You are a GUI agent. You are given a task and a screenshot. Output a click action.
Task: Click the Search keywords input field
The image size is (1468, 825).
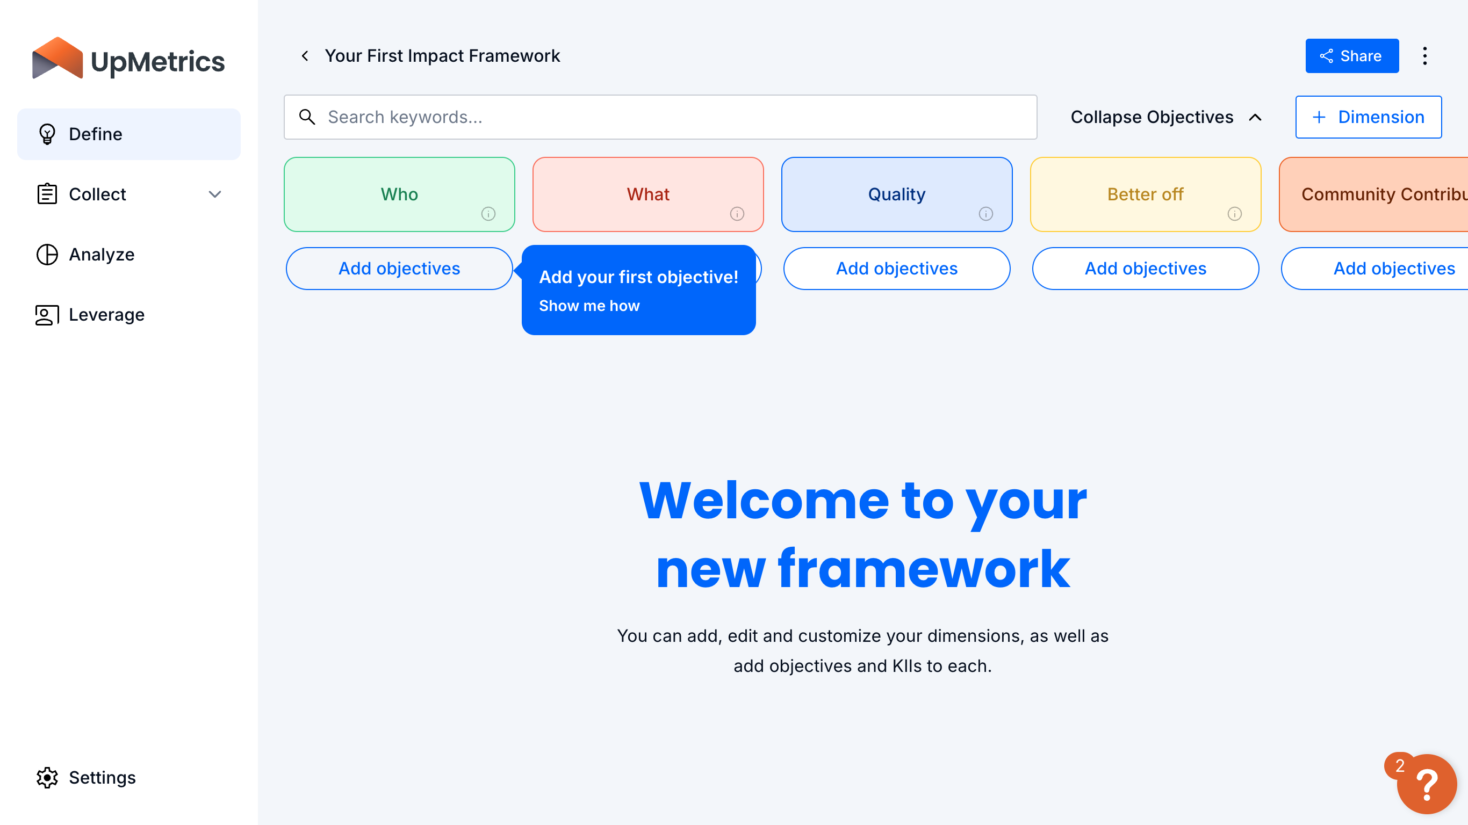tap(660, 117)
